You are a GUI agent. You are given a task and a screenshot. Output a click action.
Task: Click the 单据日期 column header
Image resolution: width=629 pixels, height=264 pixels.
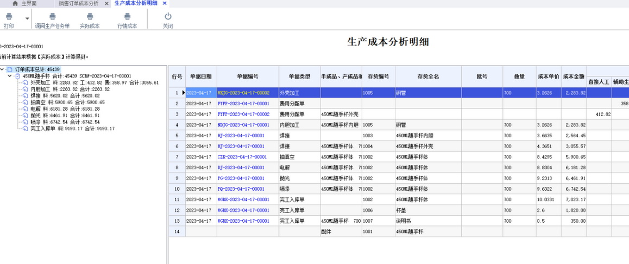(201, 76)
